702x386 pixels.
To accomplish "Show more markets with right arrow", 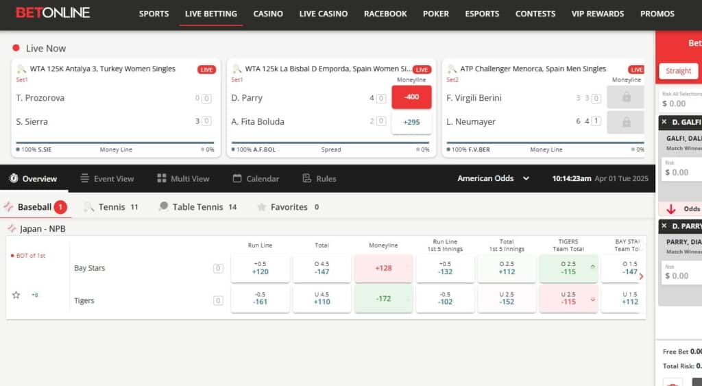I will coord(641,277).
